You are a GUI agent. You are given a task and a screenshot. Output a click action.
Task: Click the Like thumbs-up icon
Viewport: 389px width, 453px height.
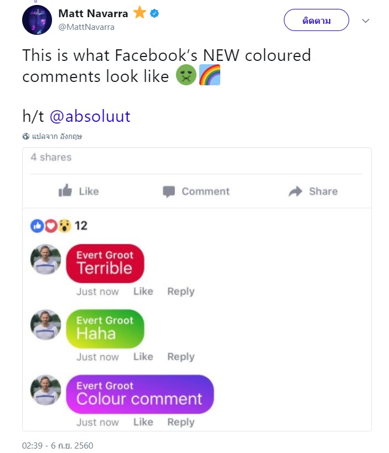click(x=65, y=191)
